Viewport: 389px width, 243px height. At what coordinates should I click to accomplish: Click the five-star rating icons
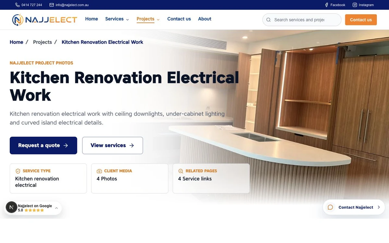[x=34, y=210]
